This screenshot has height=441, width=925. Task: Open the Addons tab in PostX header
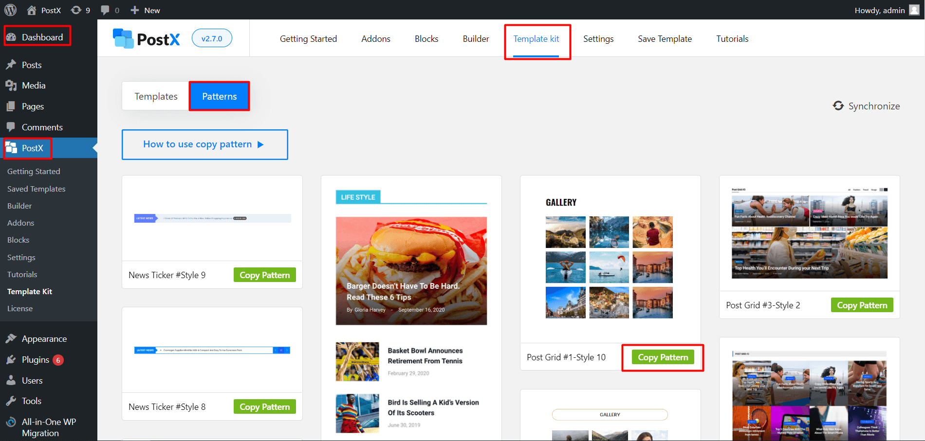coord(375,39)
